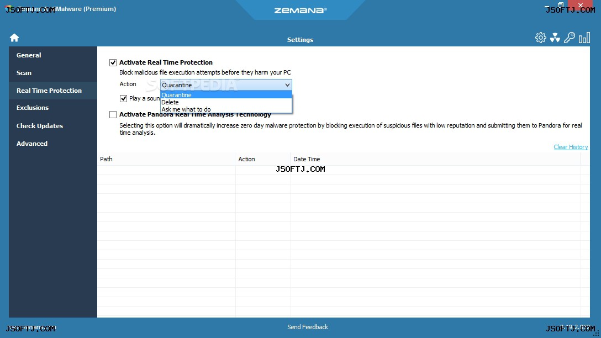601x338 pixels.
Task: Select Real Time Protection in sidebar
Action: click(x=53, y=91)
